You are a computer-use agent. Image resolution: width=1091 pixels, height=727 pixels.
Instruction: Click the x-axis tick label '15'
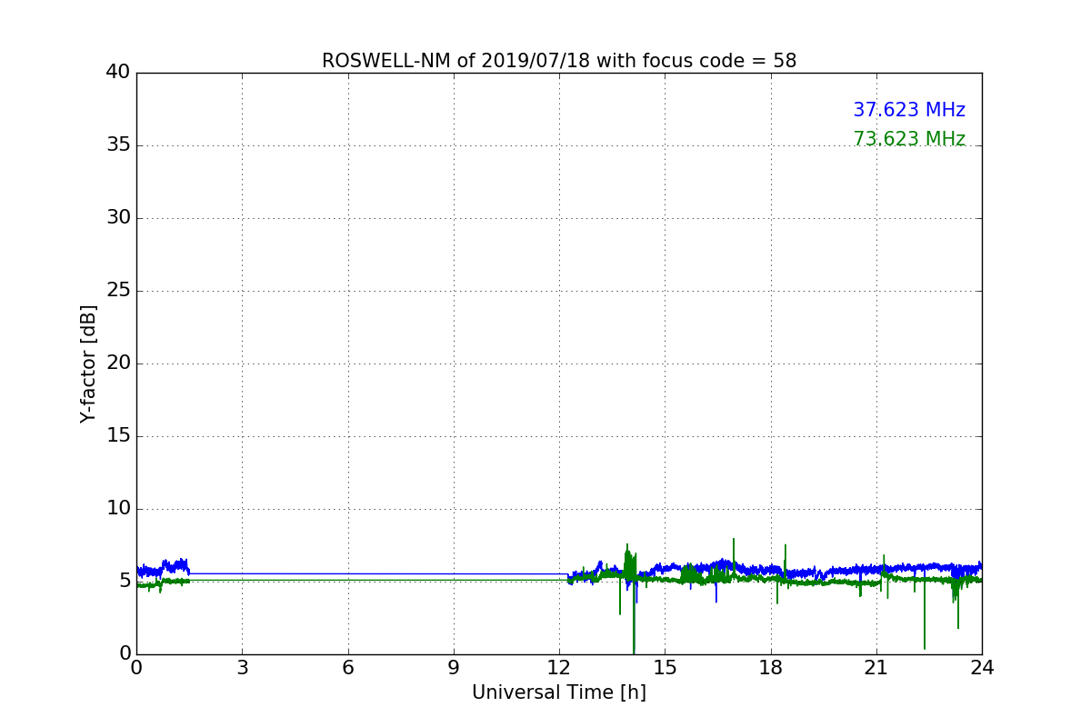(x=665, y=667)
